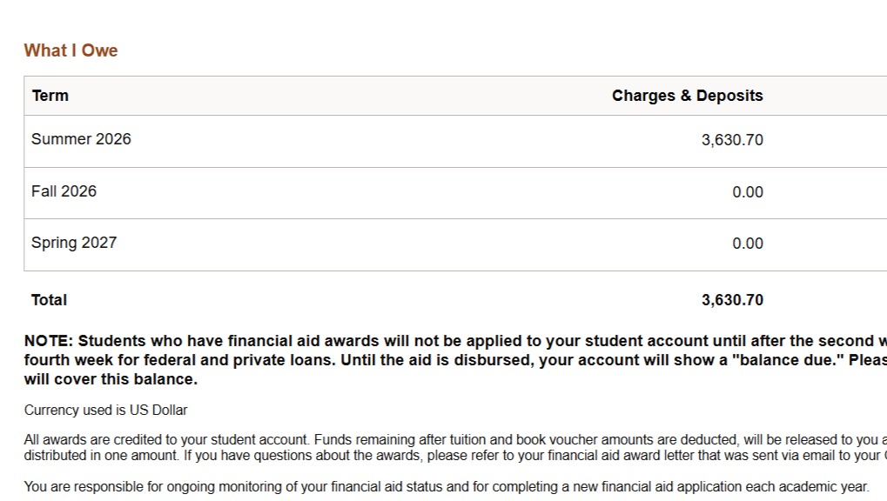Click the "Currency used is US Dollar" line

coord(105,410)
